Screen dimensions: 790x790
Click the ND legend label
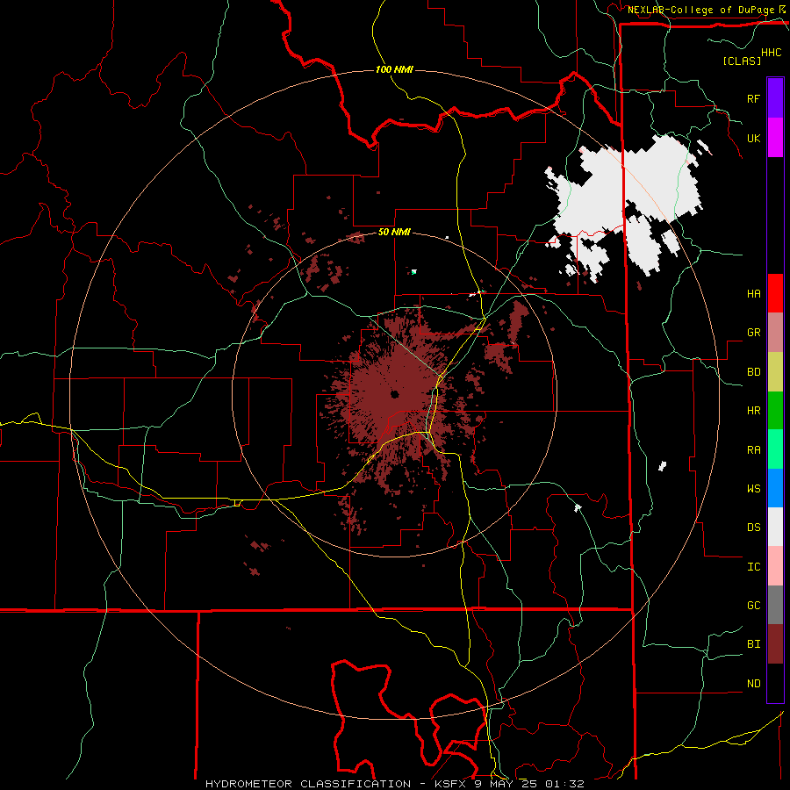tap(753, 684)
